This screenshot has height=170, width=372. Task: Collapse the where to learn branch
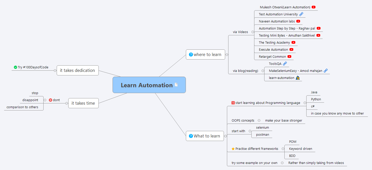tap(227, 54)
